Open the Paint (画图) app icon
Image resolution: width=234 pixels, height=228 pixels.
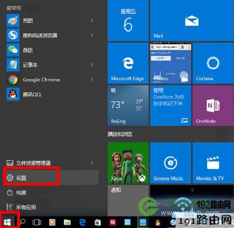pos(13,20)
